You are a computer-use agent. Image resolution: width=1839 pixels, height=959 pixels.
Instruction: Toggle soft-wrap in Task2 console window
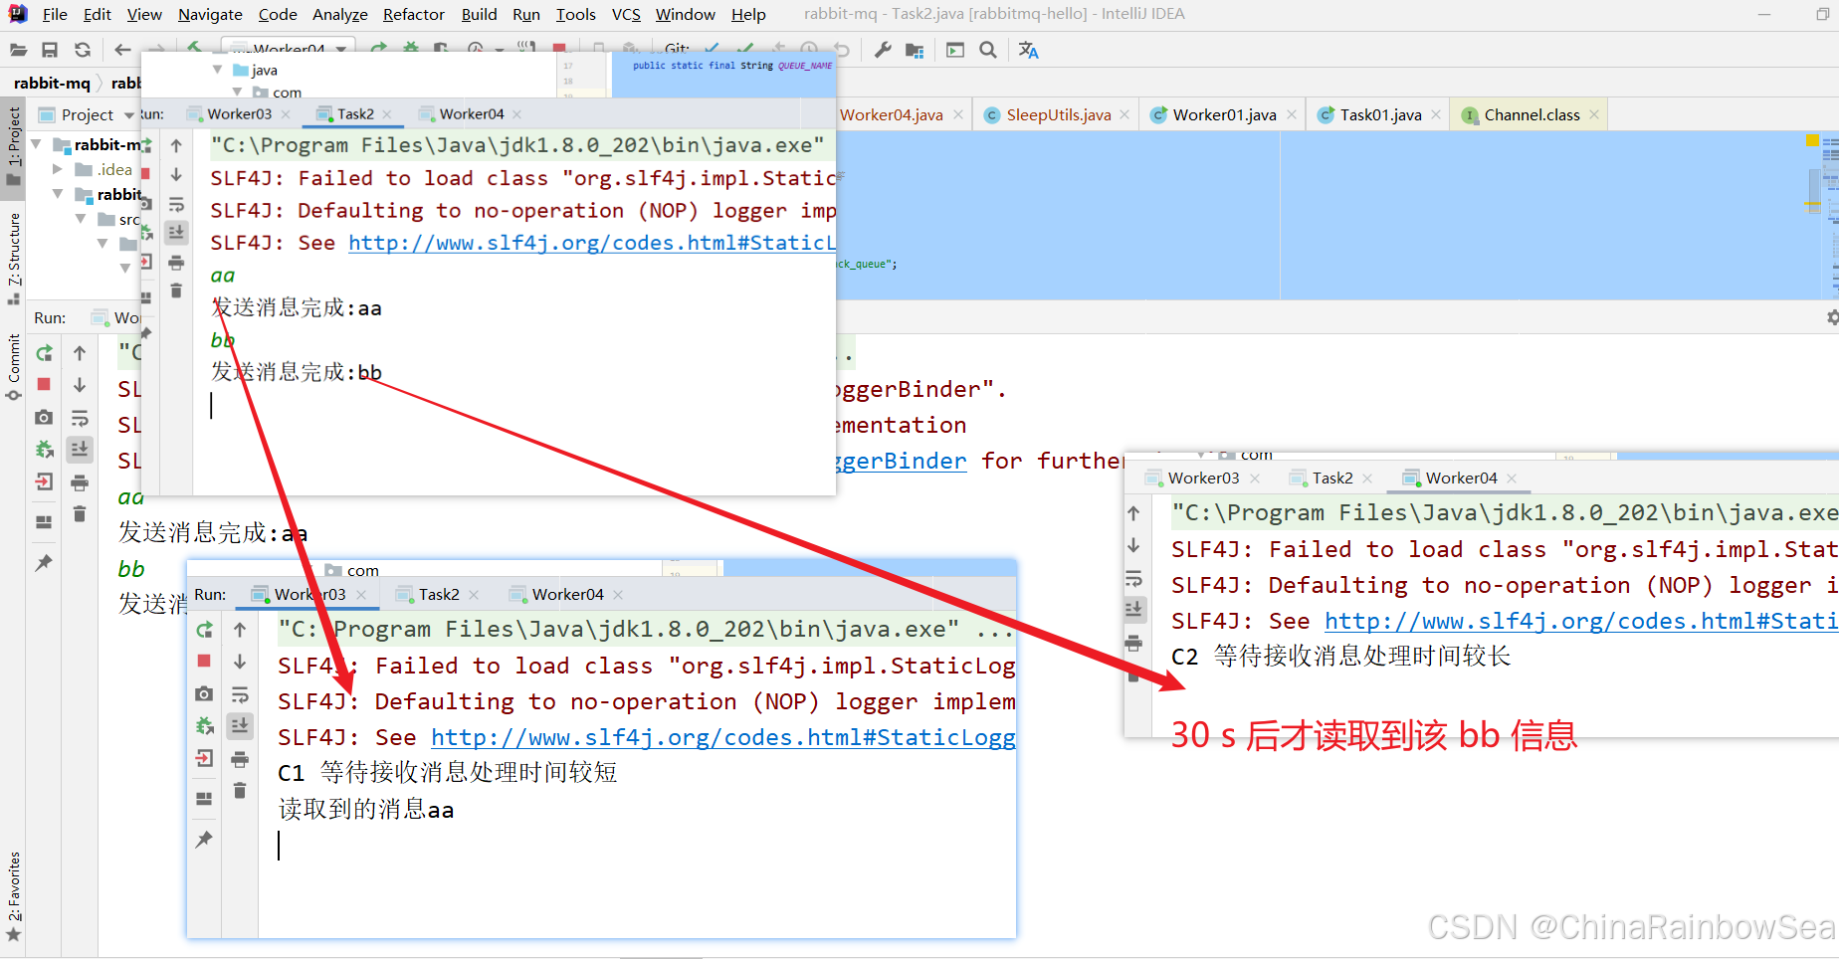click(x=176, y=205)
